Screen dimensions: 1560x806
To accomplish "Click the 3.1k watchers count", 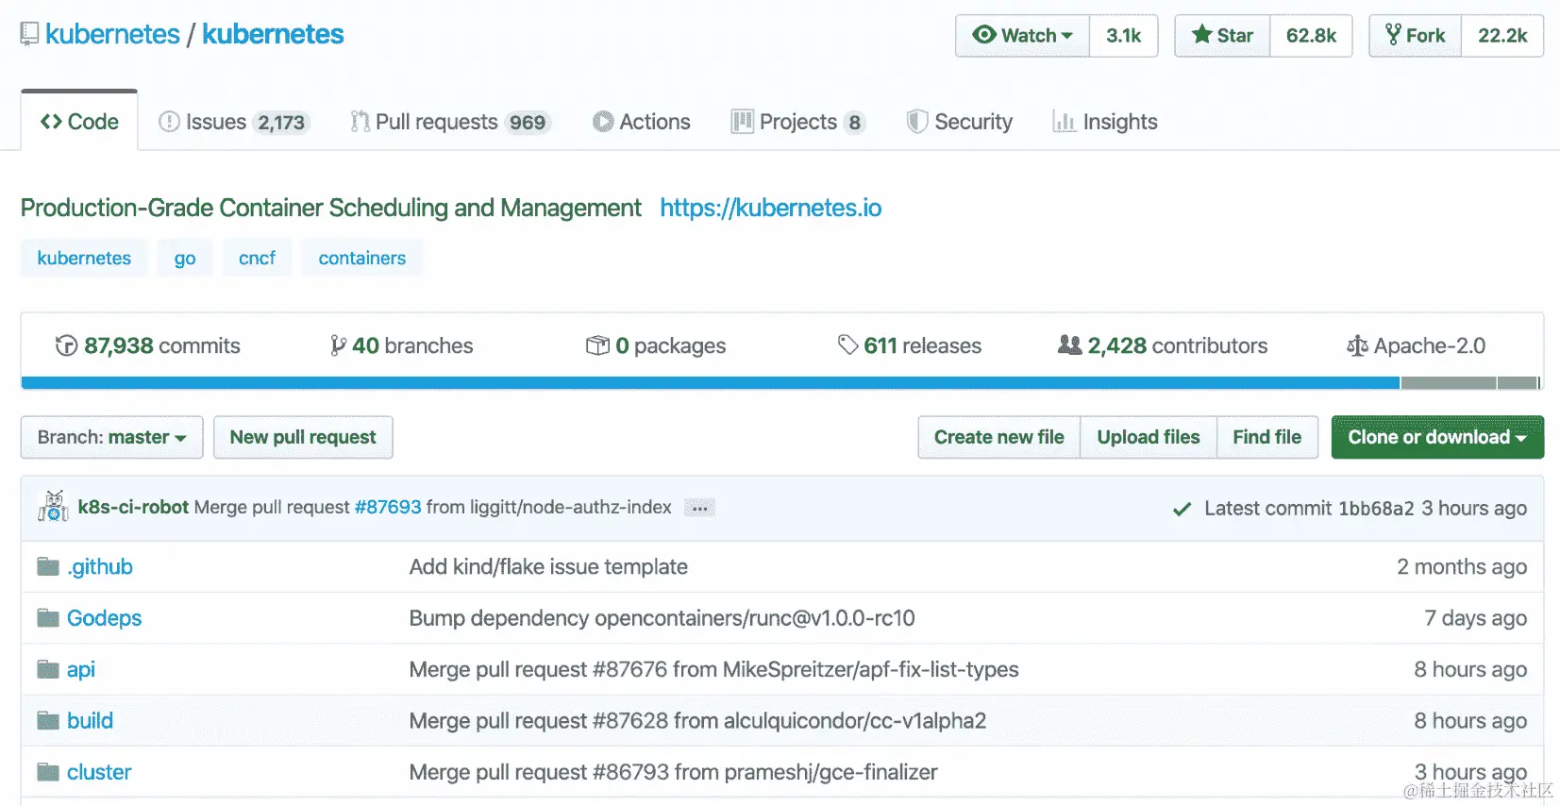I will point(1124,36).
